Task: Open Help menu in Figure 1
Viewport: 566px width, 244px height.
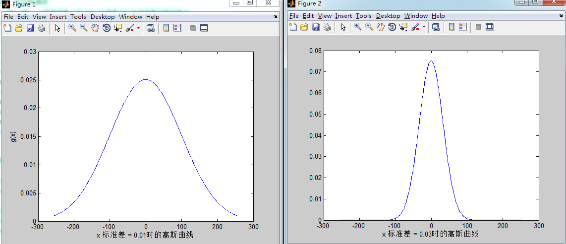Action: tap(153, 16)
